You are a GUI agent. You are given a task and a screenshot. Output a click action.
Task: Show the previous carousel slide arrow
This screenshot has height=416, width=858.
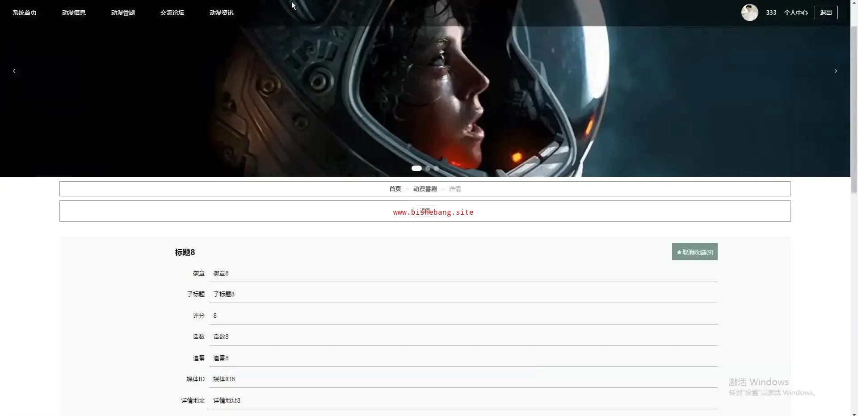[x=14, y=71]
